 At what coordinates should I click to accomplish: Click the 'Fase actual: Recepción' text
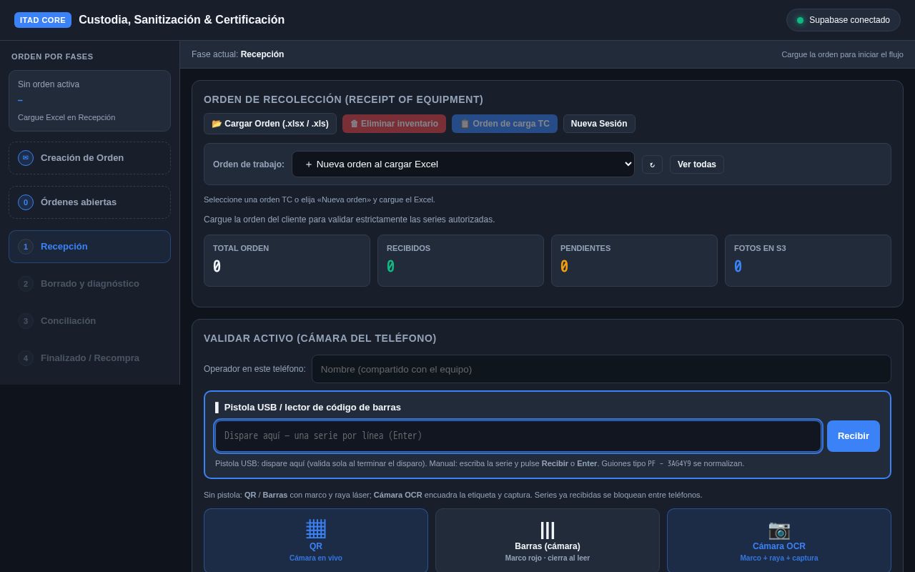pos(237,54)
